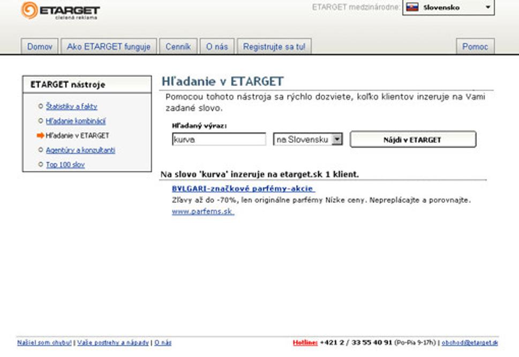Open the Cenník tab
519x357 pixels.
tap(178, 47)
